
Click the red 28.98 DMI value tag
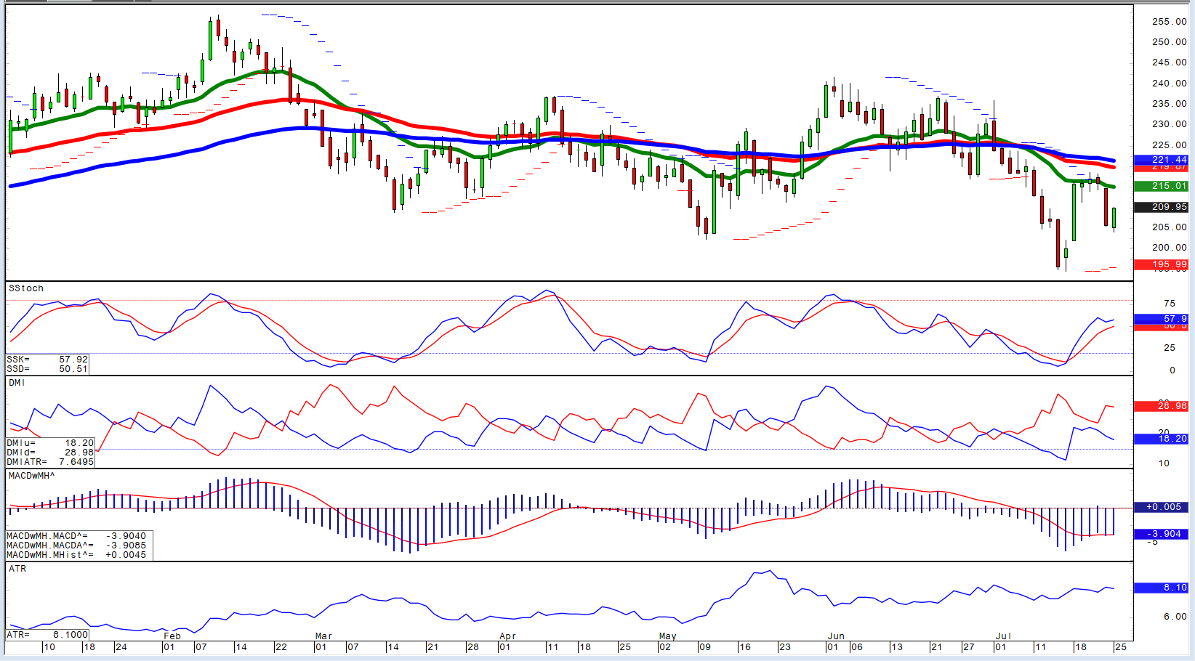coord(1161,406)
